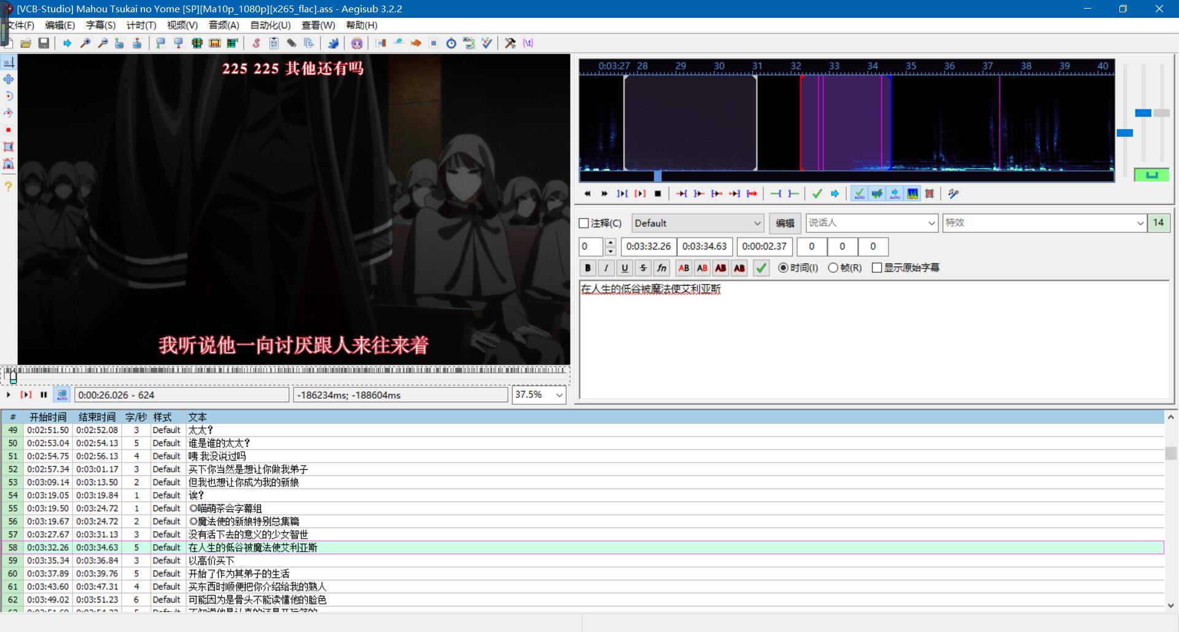Open the anime girl assistant icon
The width and height of the screenshot is (1179, 632).
(x=357, y=43)
